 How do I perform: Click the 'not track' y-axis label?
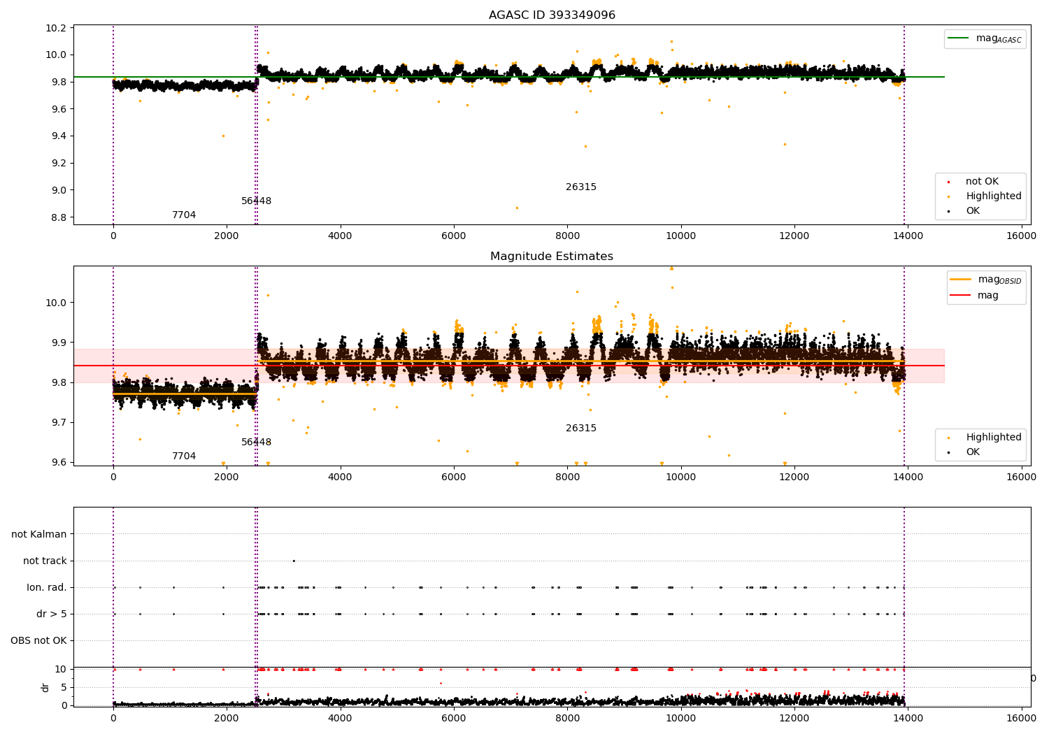(x=45, y=561)
